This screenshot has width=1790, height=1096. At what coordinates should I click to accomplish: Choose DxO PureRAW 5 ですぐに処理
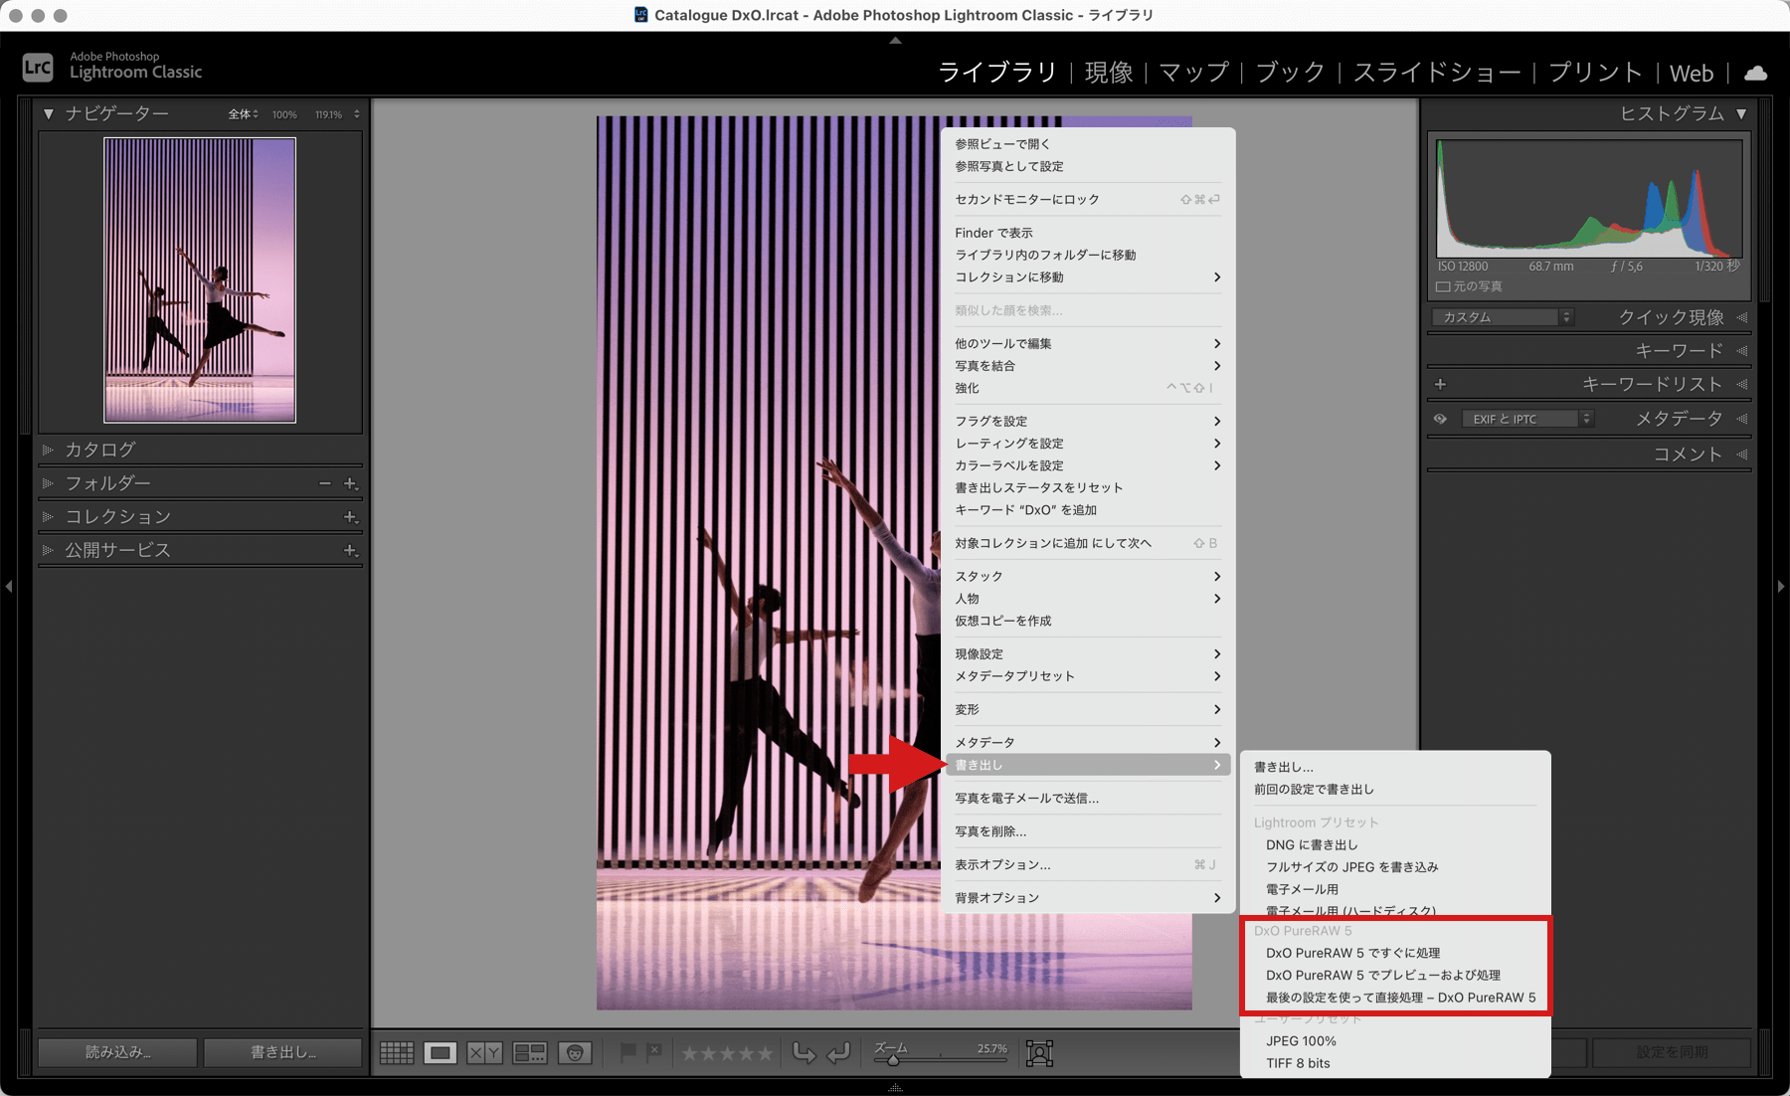(1395, 953)
